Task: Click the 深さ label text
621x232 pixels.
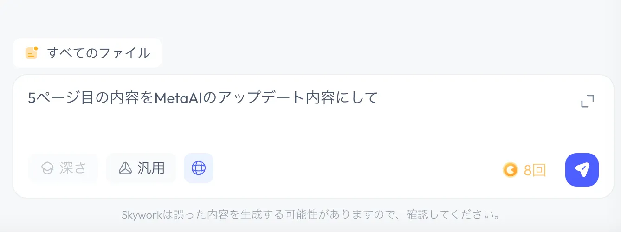Action: coord(73,168)
